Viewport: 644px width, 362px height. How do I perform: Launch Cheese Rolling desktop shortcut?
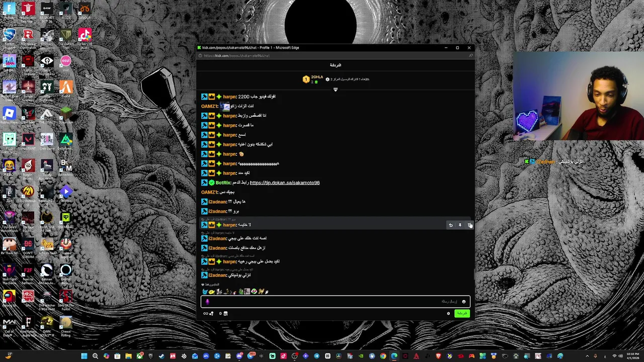tap(66, 325)
